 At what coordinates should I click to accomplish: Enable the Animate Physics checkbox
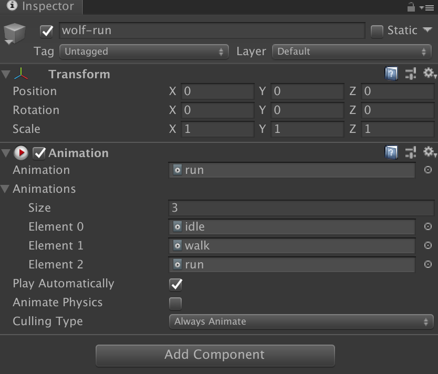[x=175, y=303]
